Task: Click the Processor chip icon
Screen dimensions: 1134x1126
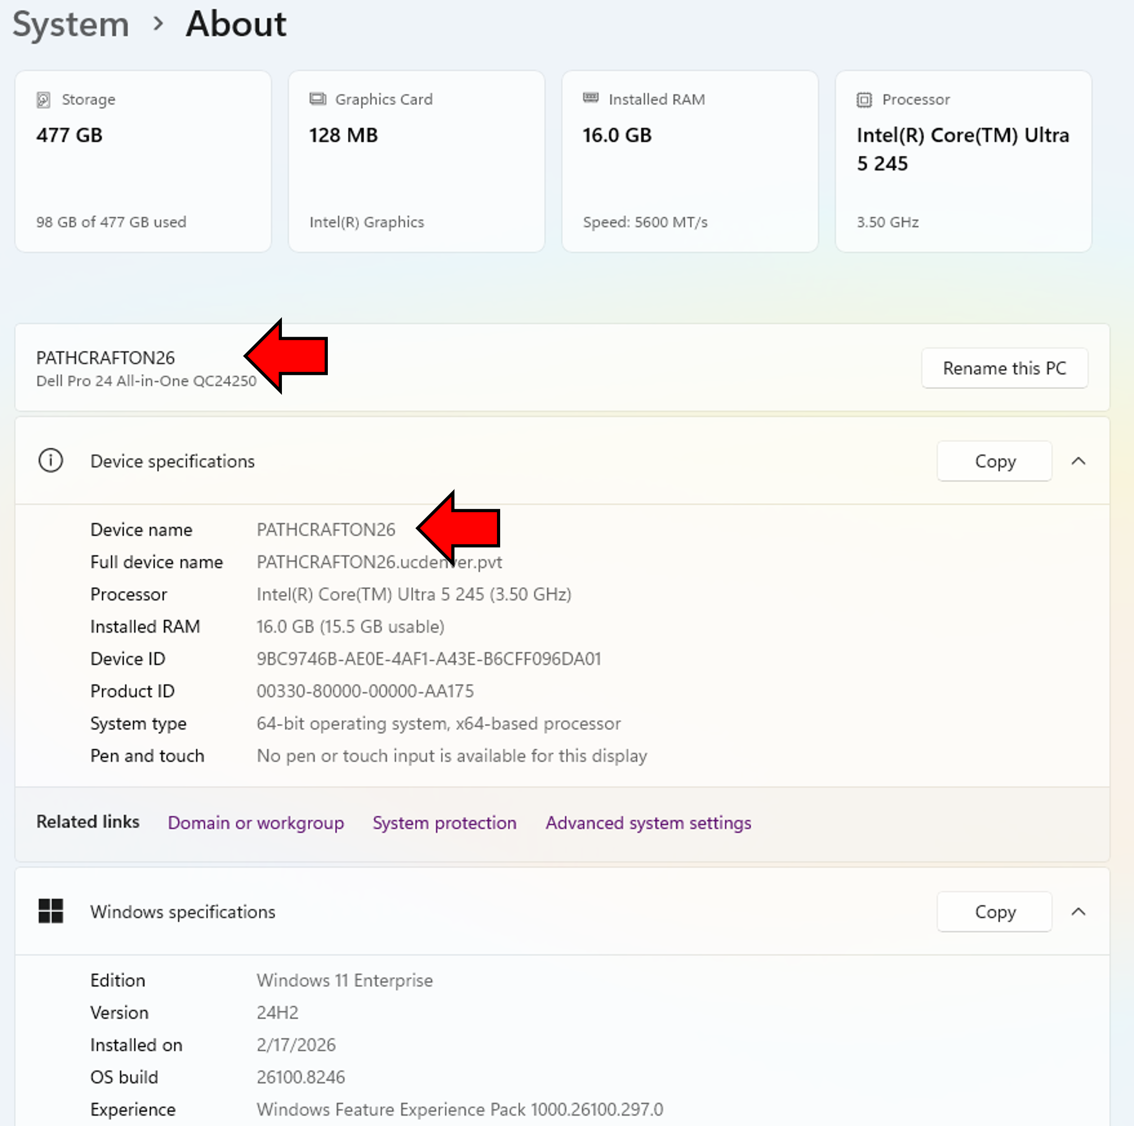Action: point(864,100)
